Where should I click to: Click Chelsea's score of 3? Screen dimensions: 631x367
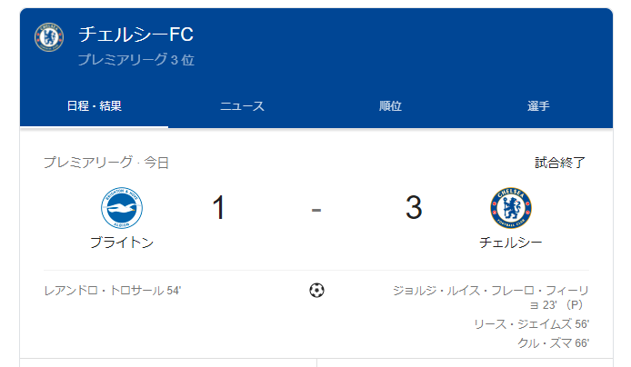[x=414, y=207]
